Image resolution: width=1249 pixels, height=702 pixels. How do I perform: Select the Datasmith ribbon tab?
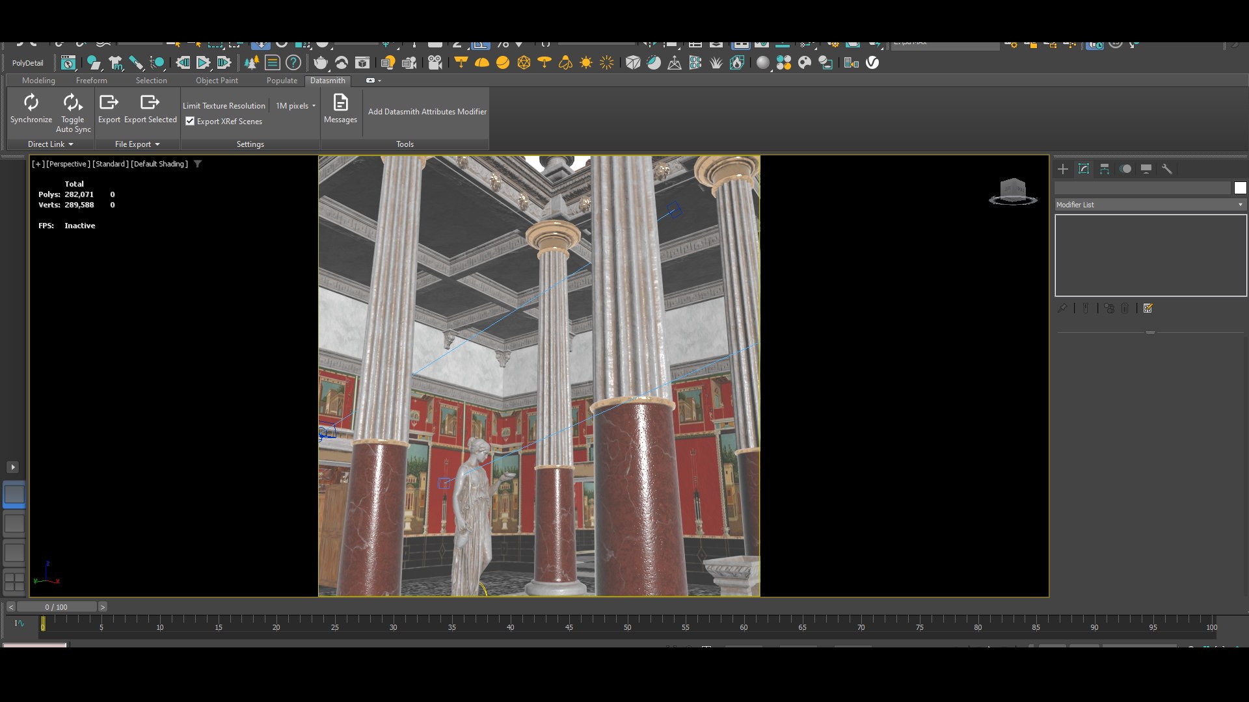click(328, 81)
